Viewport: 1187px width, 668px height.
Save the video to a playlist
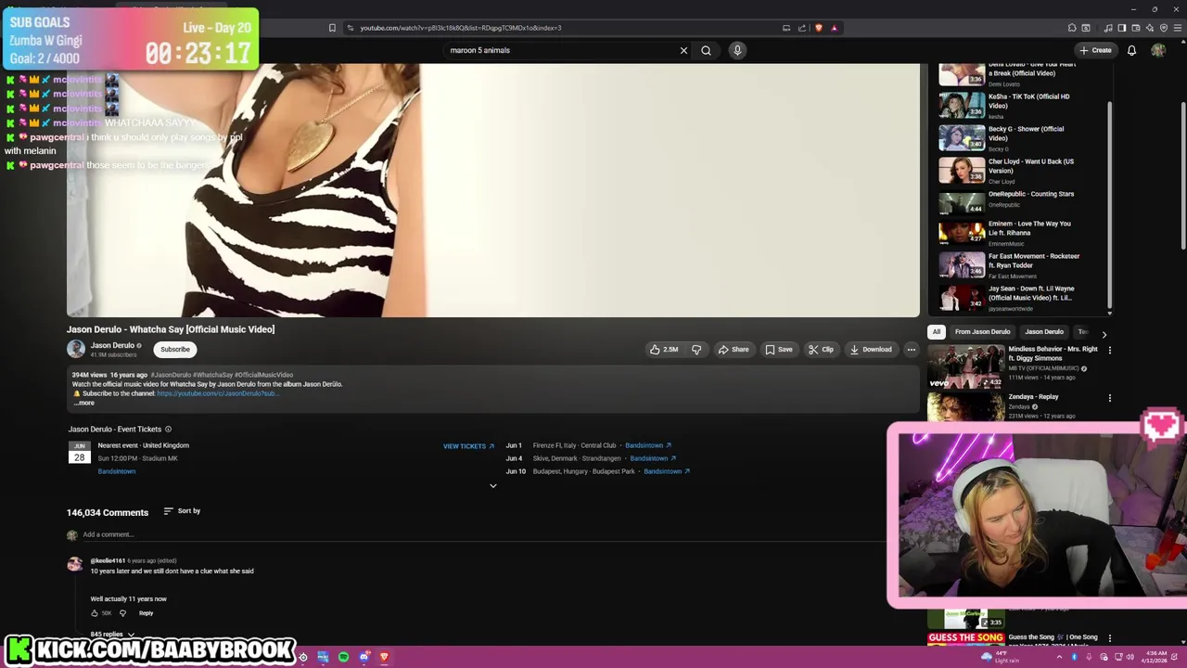(778, 350)
